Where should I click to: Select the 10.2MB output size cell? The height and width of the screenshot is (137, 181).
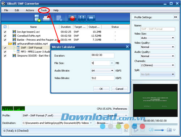point(97,32)
